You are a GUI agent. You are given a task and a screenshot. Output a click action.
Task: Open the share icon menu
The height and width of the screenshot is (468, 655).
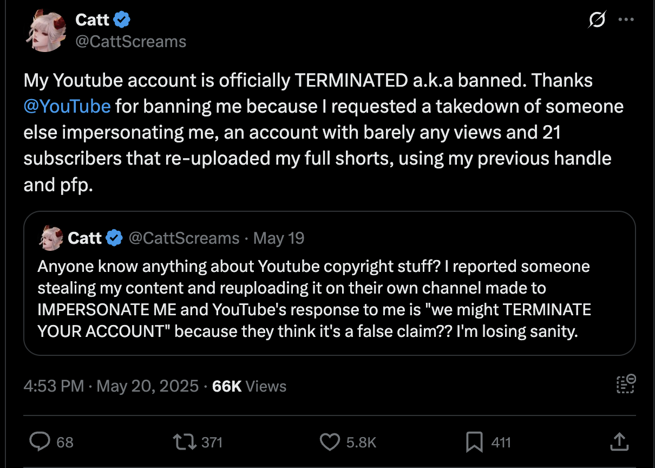(x=618, y=442)
